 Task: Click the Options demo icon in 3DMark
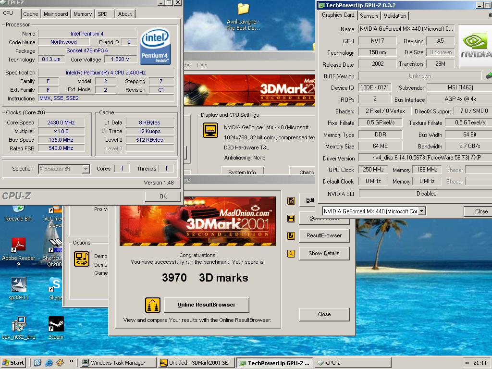point(82,259)
